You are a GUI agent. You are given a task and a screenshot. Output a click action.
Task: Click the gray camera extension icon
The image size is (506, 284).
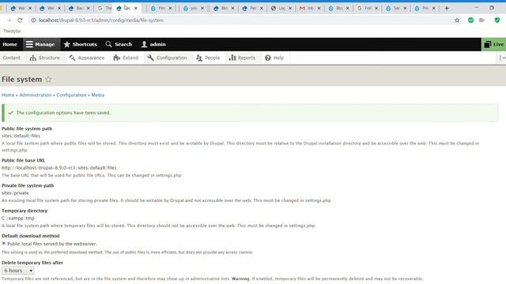[481, 21]
